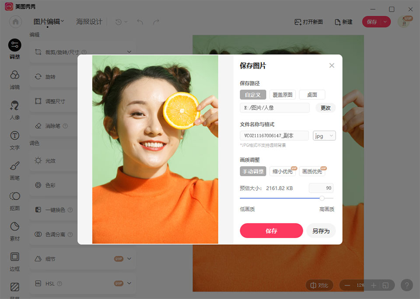Image resolution: width=420 pixels, height=299 pixels.
Task: Open dropdown arrow beside top 保存 button
Action: tap(385, 22)
